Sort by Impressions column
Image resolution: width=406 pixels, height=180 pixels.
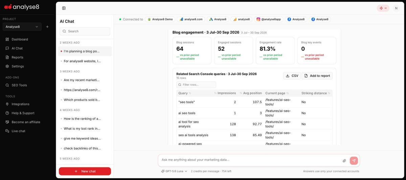point(225,93)
